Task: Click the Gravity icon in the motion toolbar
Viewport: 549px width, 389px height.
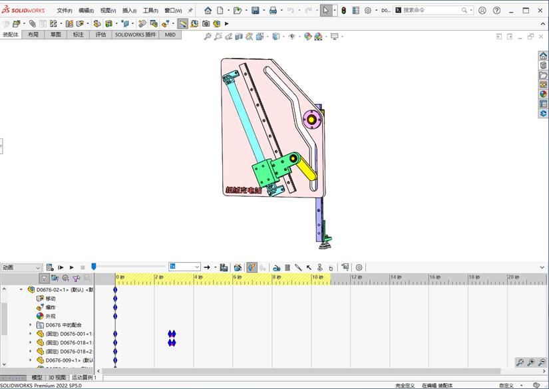Action: tap(331, 267)
